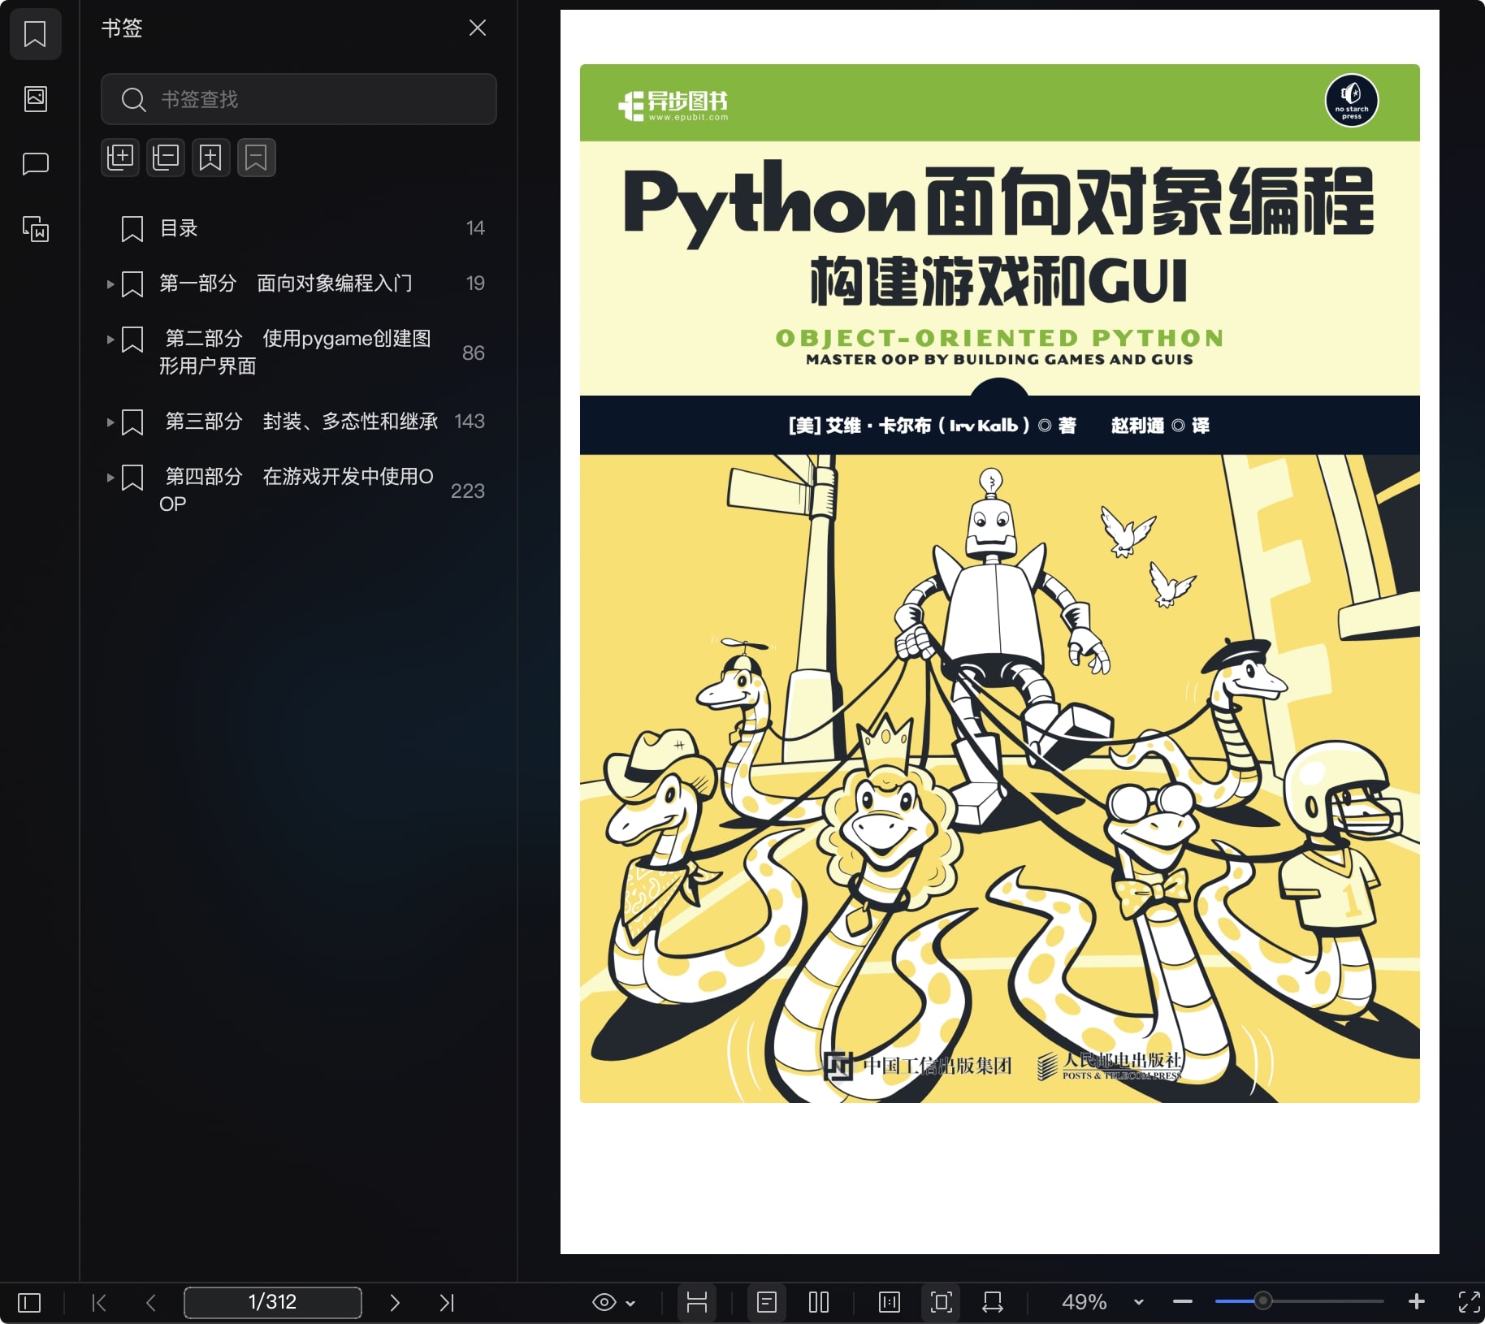Viewport: 1485px width, 1324px height.
Task: Open the reading mode dropdown arrow
Action: 631,1303
